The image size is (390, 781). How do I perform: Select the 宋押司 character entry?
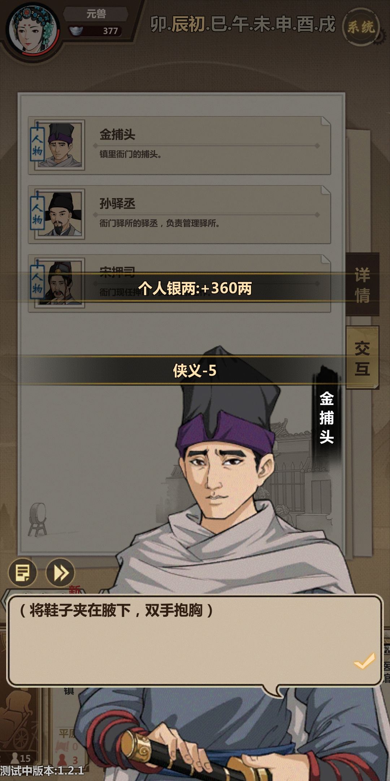[x=179, y=283]
